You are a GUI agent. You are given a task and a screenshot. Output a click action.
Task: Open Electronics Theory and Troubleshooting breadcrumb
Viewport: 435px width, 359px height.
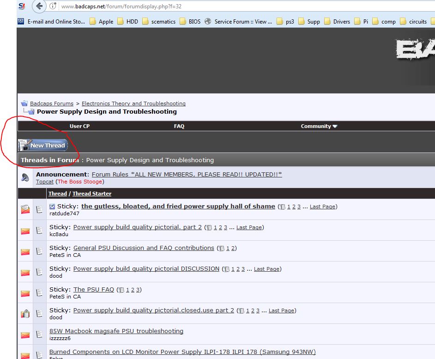tap(133, 103)
